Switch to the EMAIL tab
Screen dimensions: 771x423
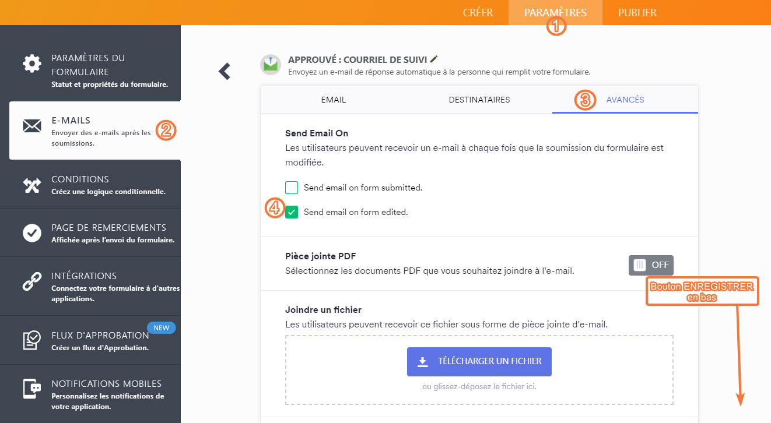point(334,100)
